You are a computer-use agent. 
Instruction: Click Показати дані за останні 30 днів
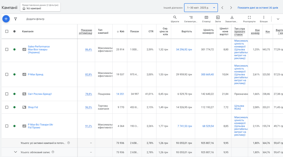pyautogui.click(x=258, y=8)
